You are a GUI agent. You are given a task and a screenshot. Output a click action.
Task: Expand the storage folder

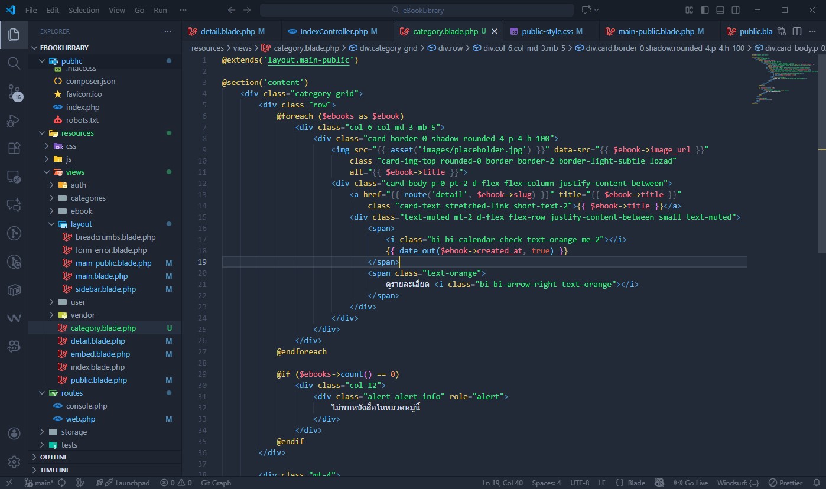point(74,432)
